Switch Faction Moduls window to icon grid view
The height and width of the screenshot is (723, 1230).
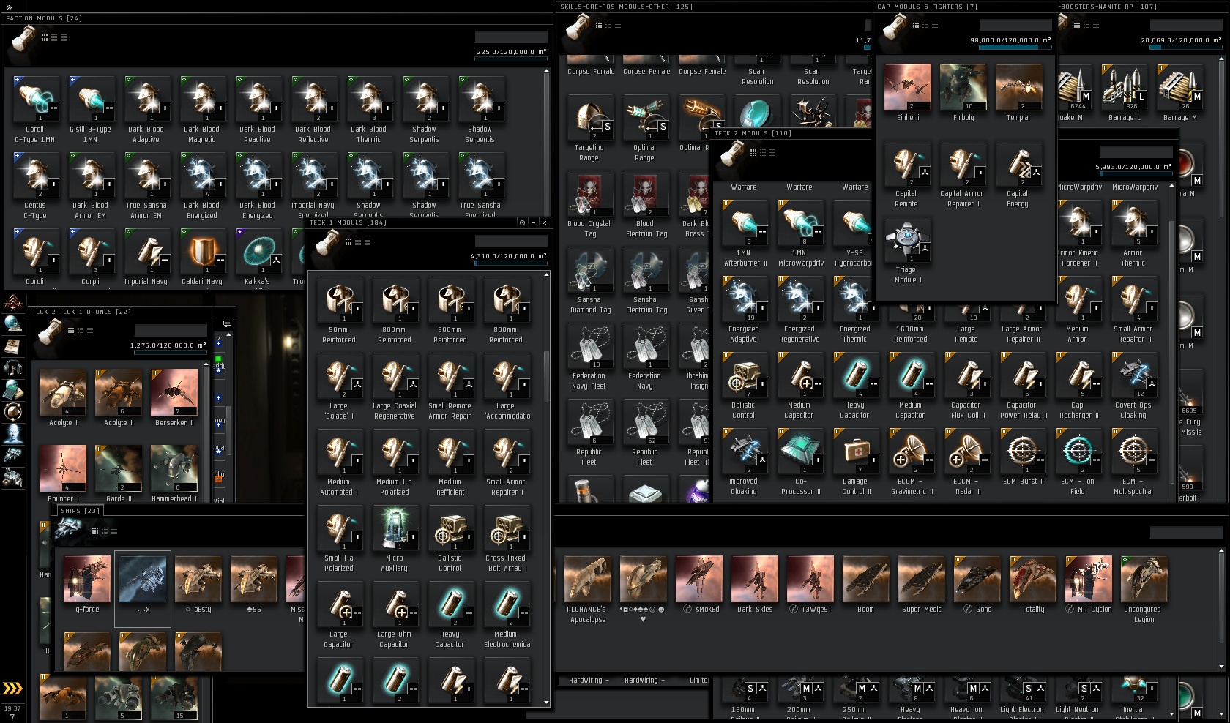(x=45, y=37)
